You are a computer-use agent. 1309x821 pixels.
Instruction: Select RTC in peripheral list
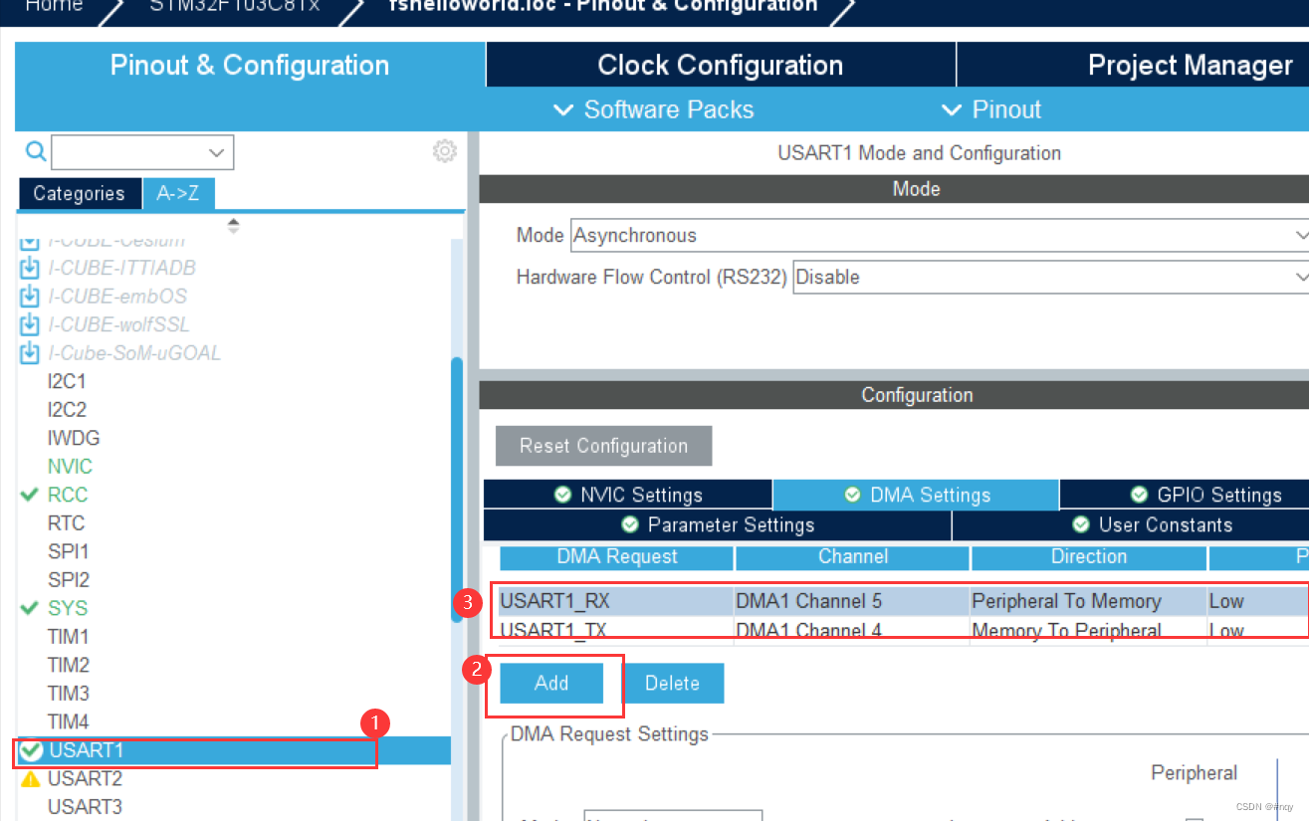click(66, 522)
